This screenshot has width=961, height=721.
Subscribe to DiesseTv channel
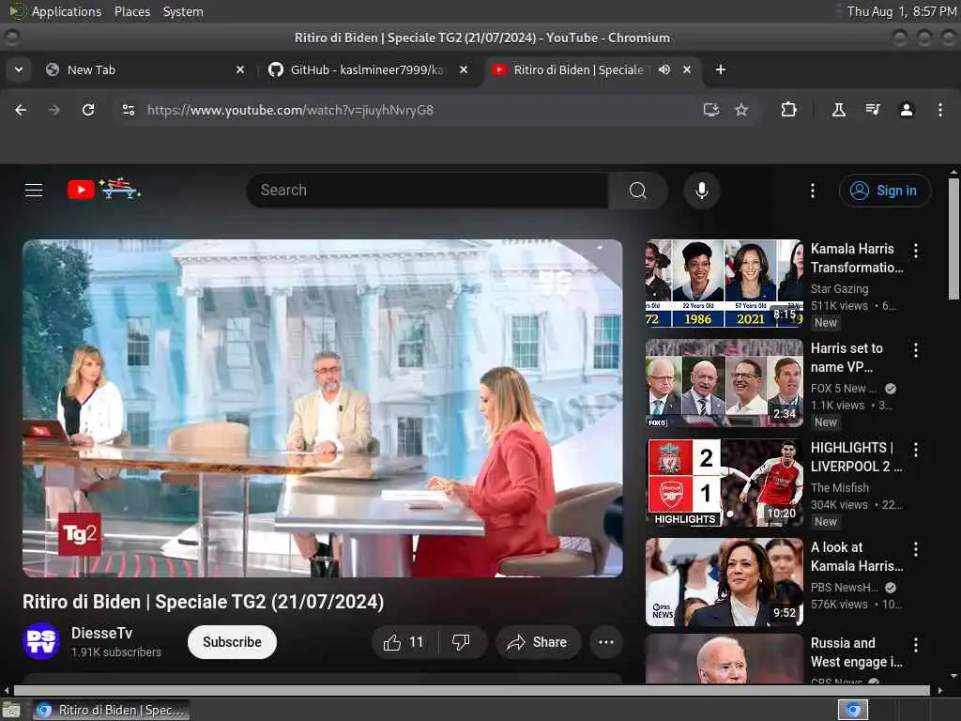(233, 642)
